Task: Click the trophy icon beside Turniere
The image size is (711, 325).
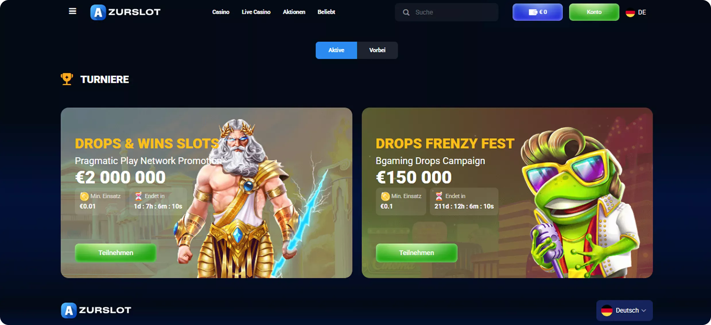Action: pos(67,79)
